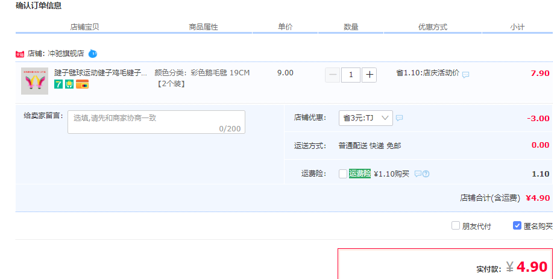Screen dimensions: 560x279
Task: Open the note bubble icon beside 店庆活动价
Action: 466,75
